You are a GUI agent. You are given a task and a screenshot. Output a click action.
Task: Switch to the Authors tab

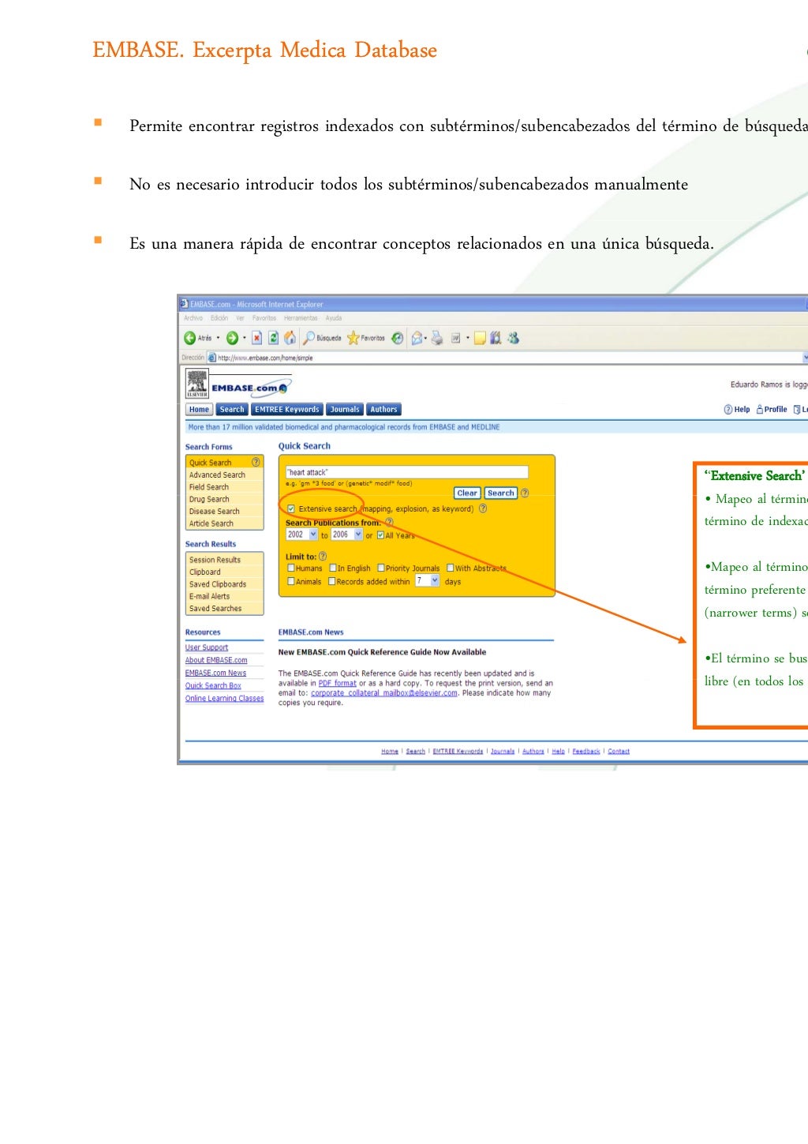[383, 409]
